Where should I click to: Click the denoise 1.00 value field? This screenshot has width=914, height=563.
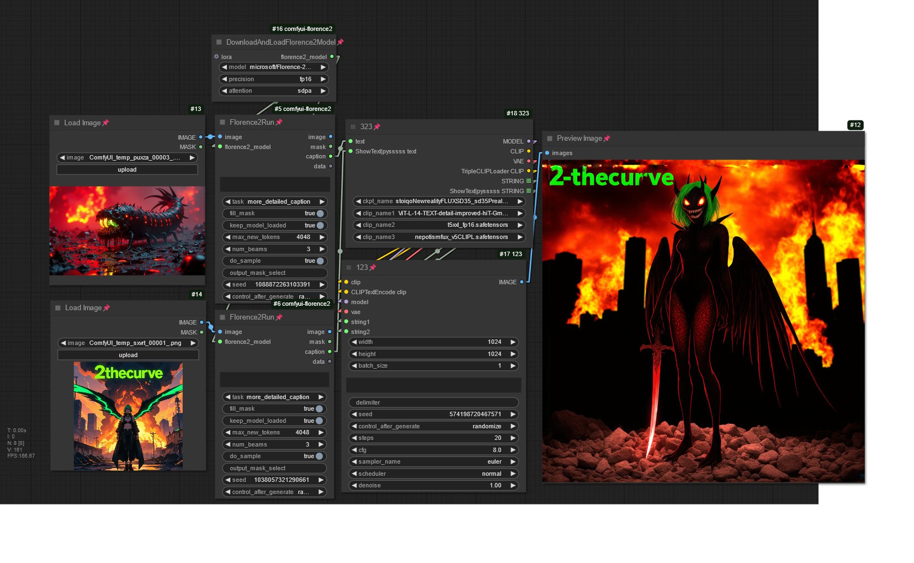coord(433,485)
